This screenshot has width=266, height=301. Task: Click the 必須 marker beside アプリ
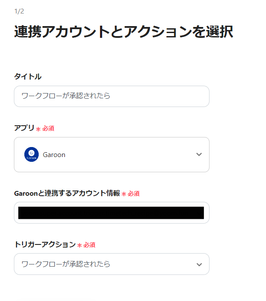pyautogui.click(x=48, y=129)
